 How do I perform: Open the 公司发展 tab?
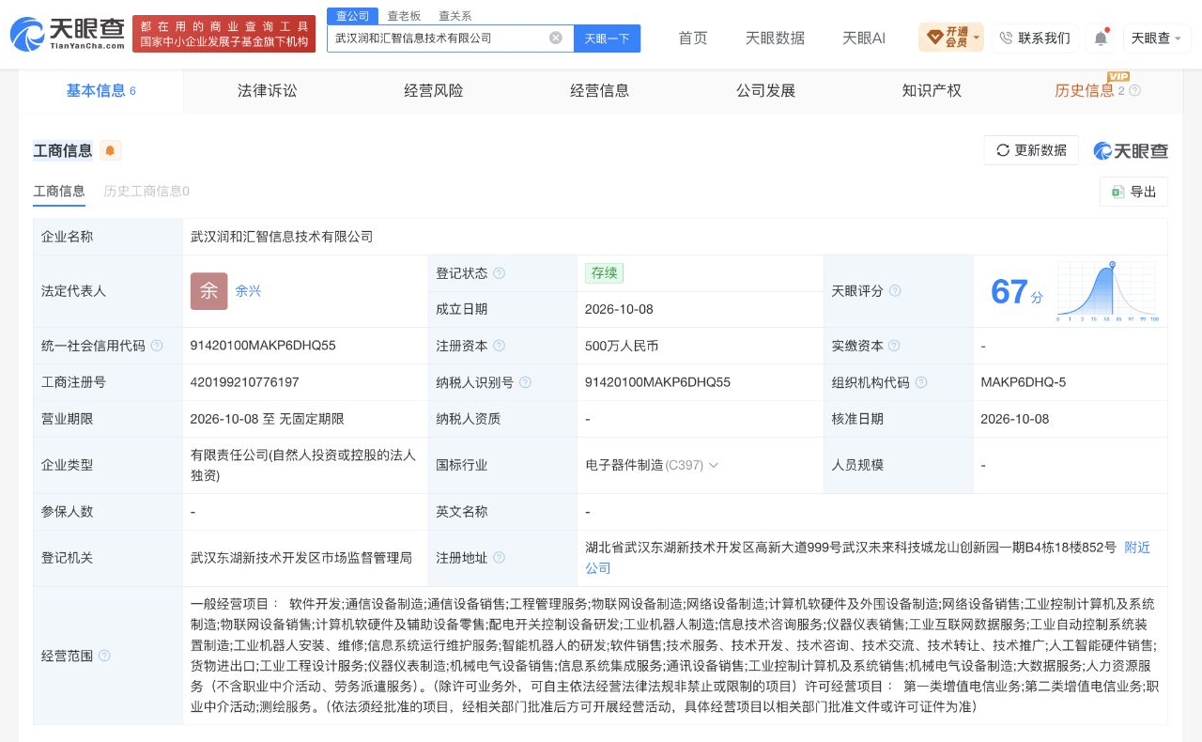tap(765, 91)
